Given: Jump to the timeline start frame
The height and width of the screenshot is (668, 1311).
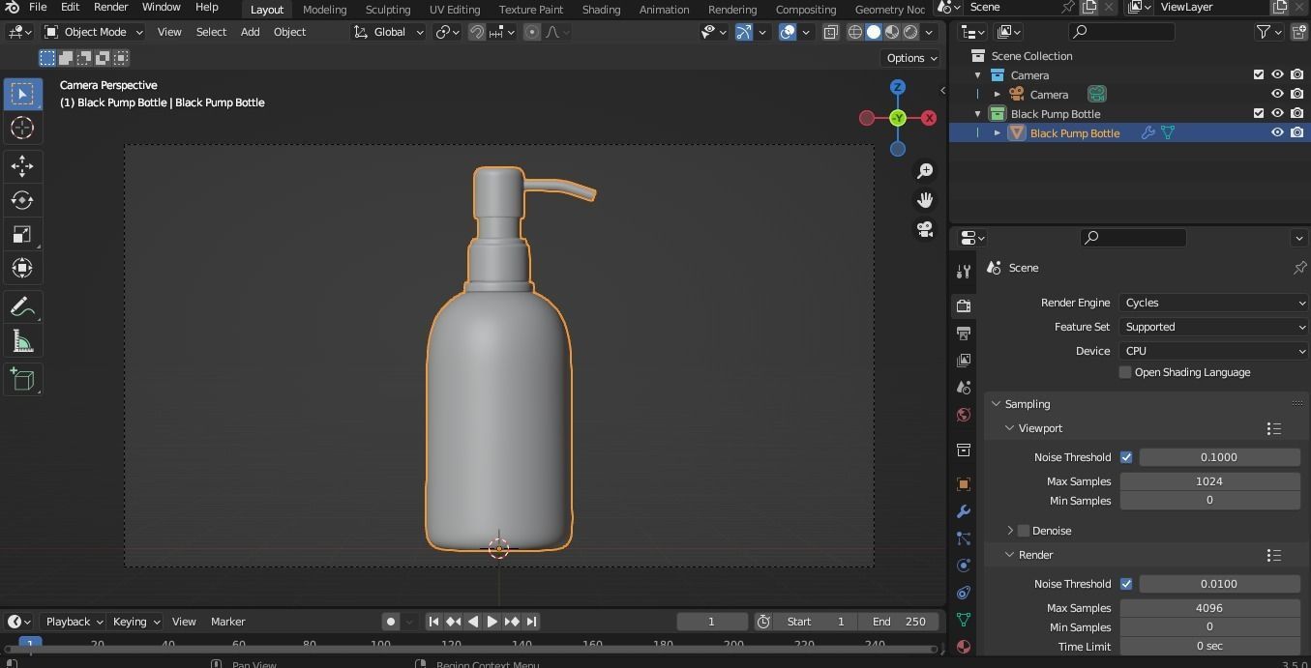Looking at the screenshot, I should coord(433,622).
